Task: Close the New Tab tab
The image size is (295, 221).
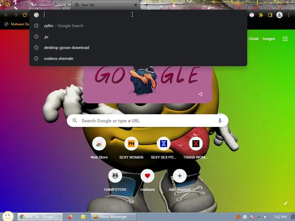Action: pos(136,5)
